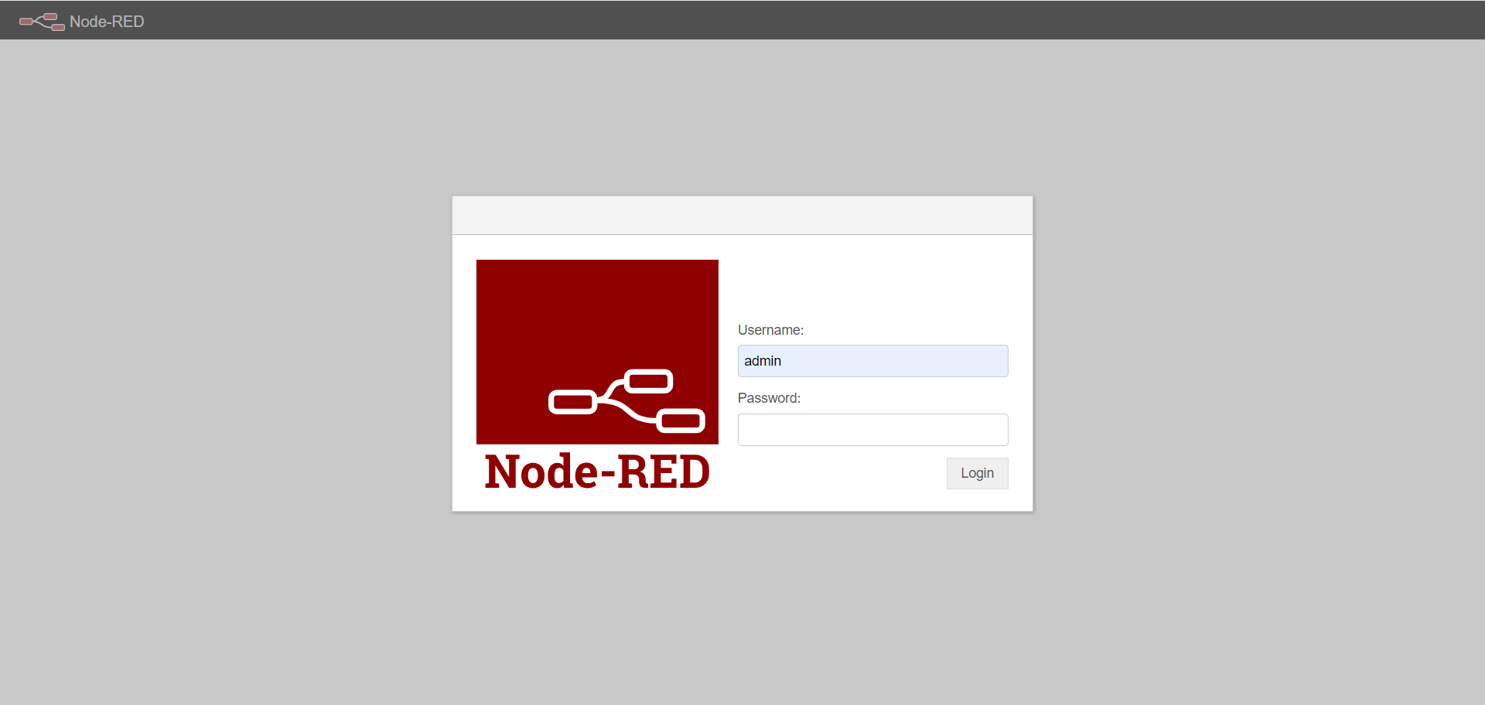Click the large Node-RED wordmark below the logo
Viewport: 1485px width, 705px height.
pyautogui.click(x=597, y=472)
